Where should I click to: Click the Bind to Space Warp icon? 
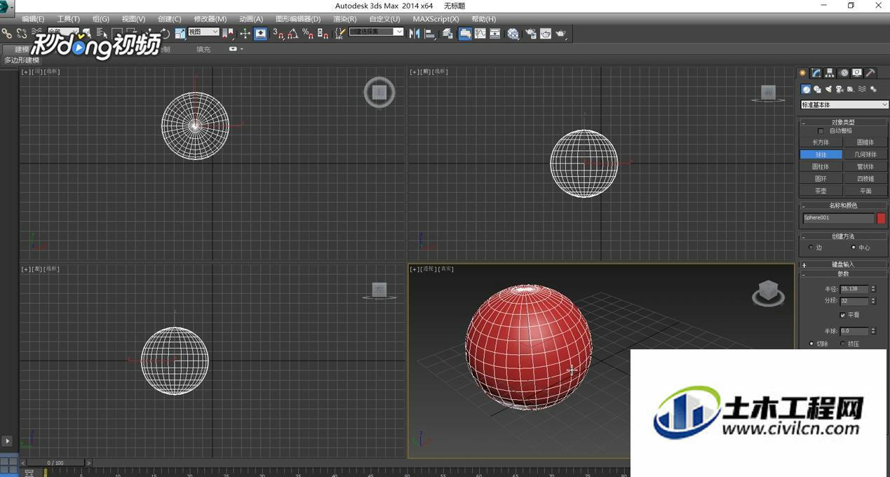37,33
